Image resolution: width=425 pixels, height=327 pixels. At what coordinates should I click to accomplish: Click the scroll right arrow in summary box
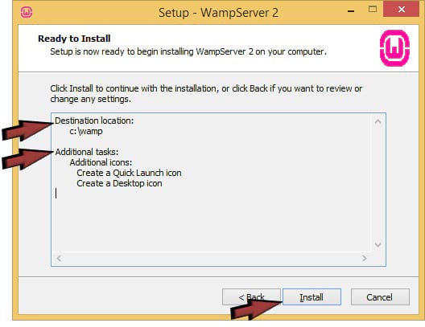pyautogui.click(x=365, y=258)
